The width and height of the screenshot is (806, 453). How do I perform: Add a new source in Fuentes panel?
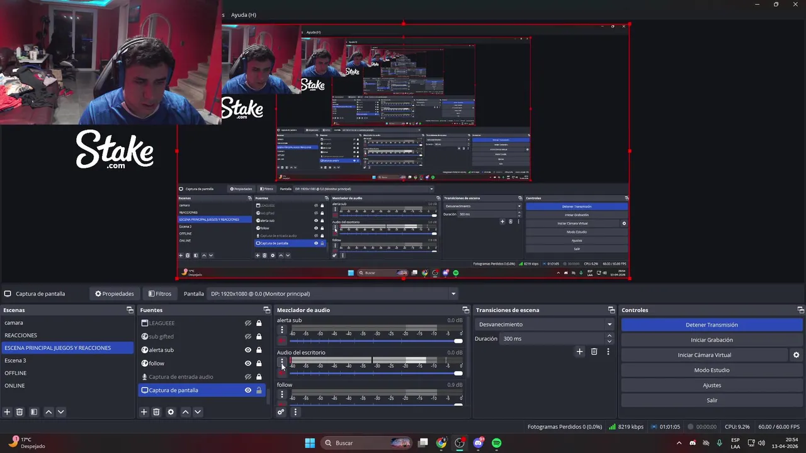(144, 412)
